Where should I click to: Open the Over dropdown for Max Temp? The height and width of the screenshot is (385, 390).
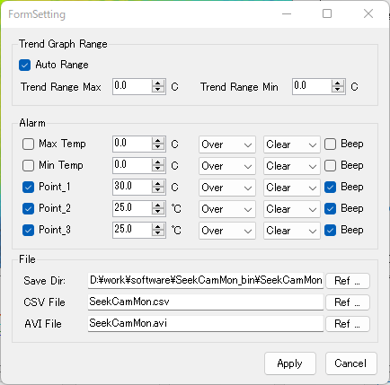(x=227, y=144)
